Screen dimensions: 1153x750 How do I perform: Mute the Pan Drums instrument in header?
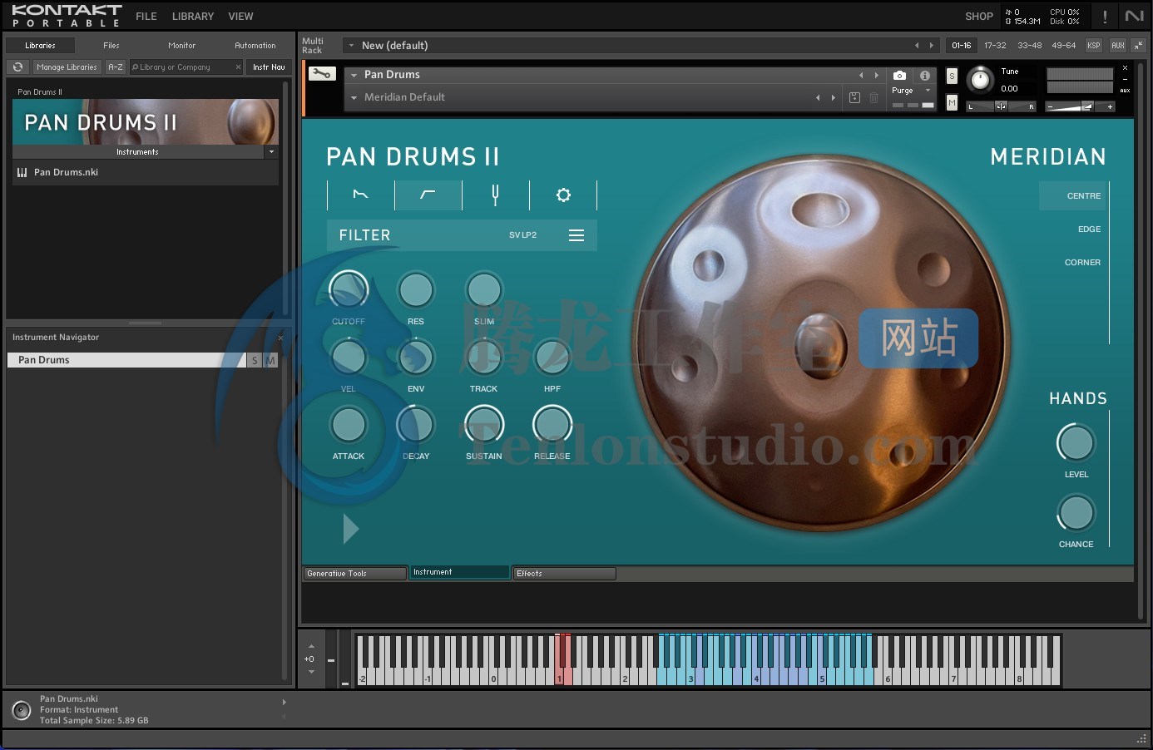coord(952,102)
